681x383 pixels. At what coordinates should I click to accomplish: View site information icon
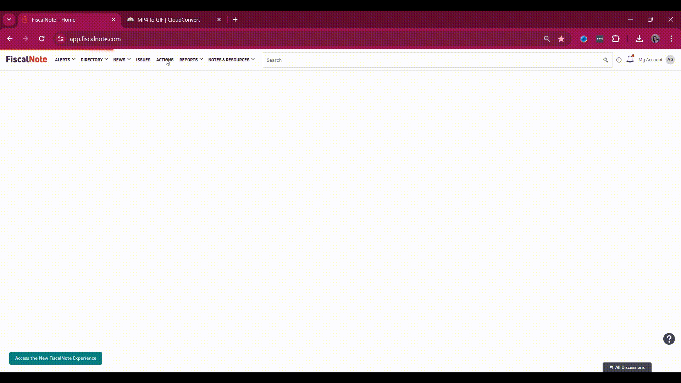61,39
